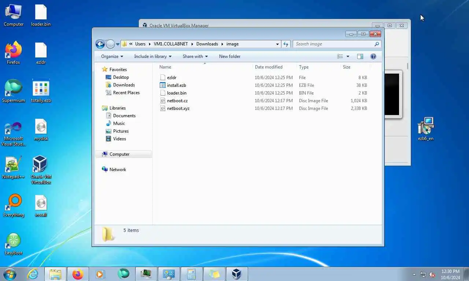Screen dimensions: 469x281
Task: Click the Windows Start button
Action: click(10, 274)
